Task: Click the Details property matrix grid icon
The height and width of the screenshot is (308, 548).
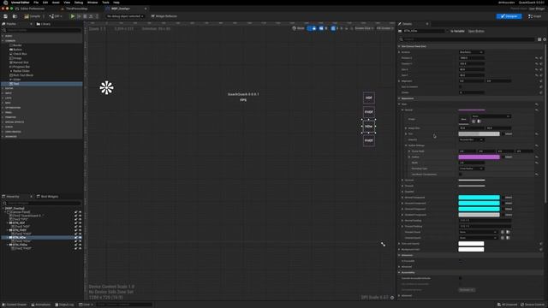Action: pos(539,39)
